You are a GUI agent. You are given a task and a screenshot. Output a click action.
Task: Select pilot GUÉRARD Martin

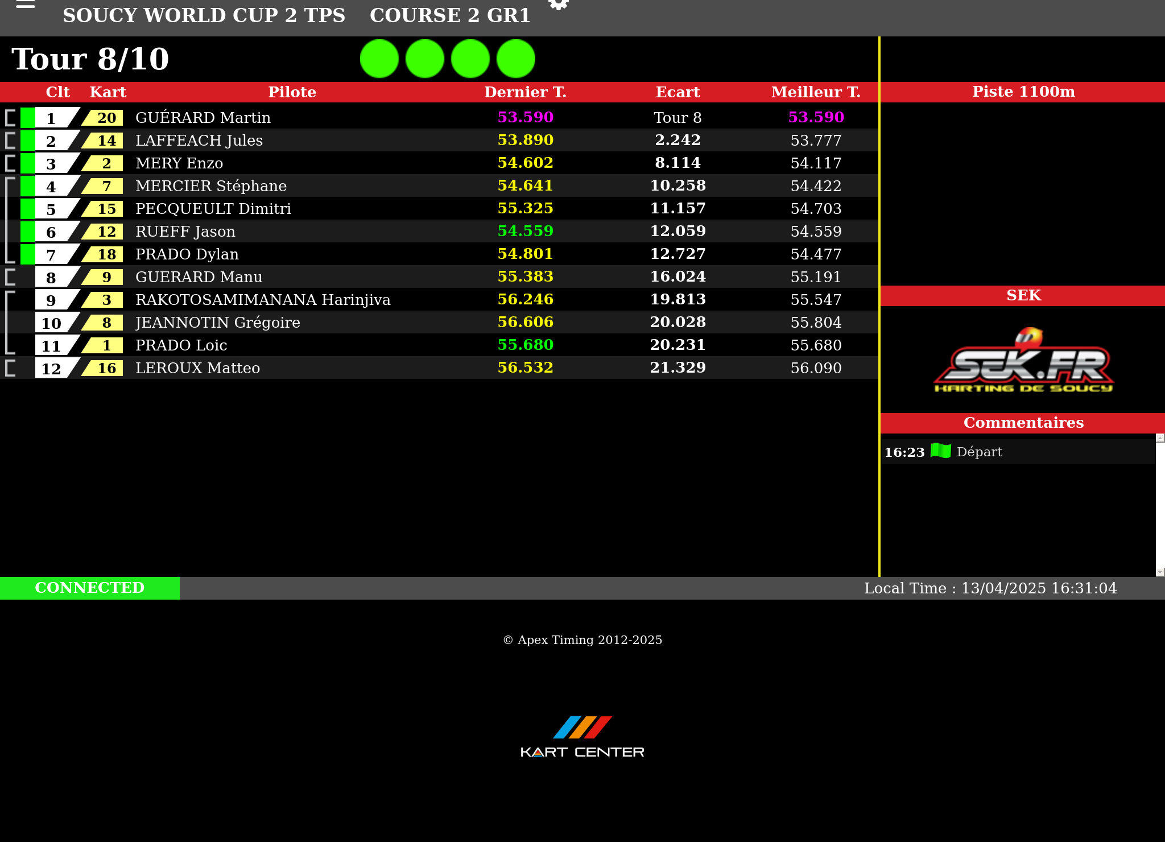(203, 118)
